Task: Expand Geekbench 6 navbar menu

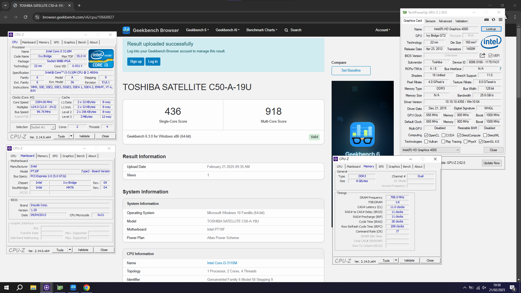Action: coord(197,30)
